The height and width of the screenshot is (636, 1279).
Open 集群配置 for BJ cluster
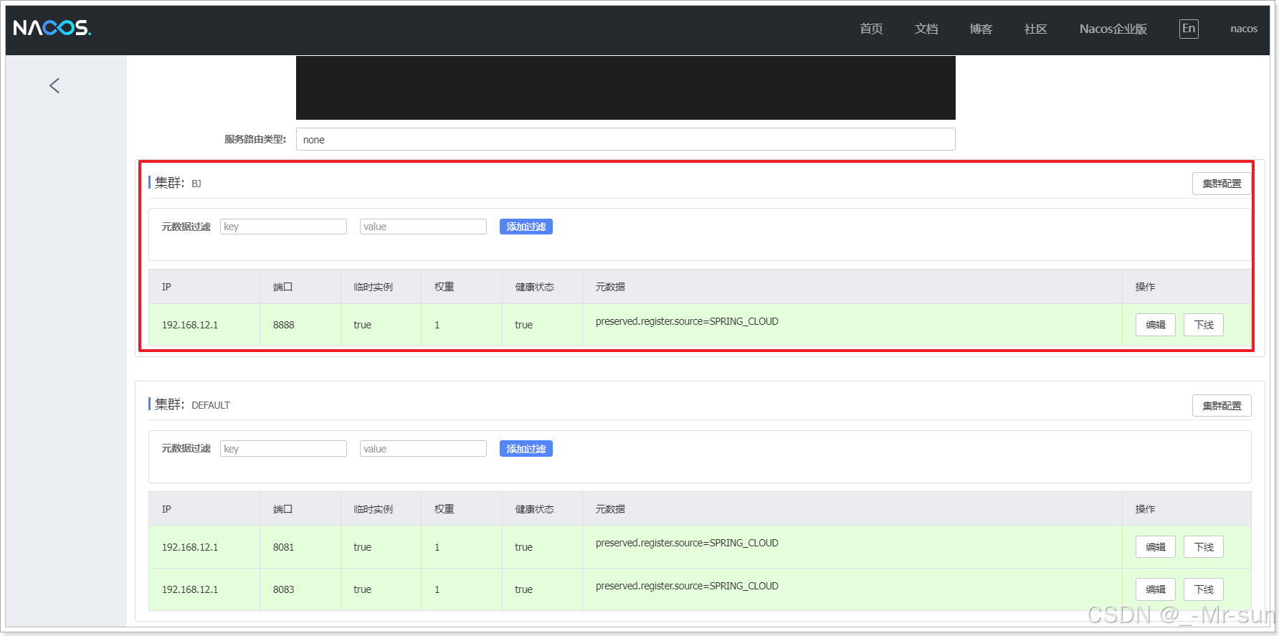point(1222,184)
